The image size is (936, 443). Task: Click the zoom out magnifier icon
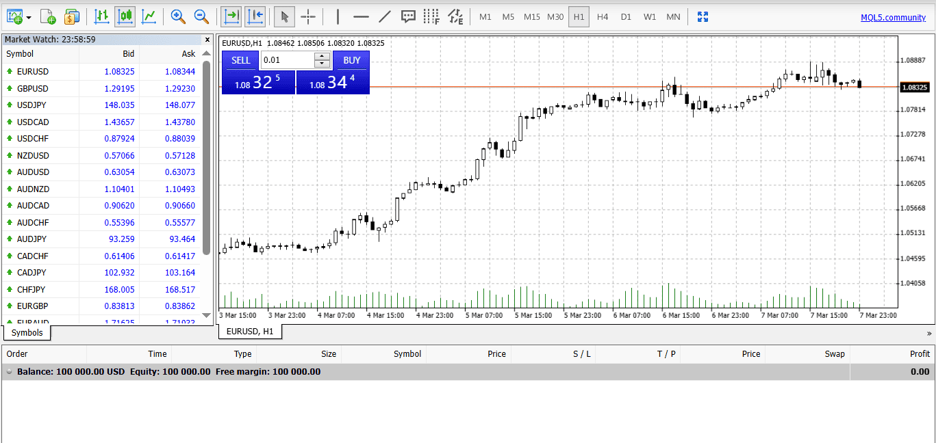pos(201,16)
